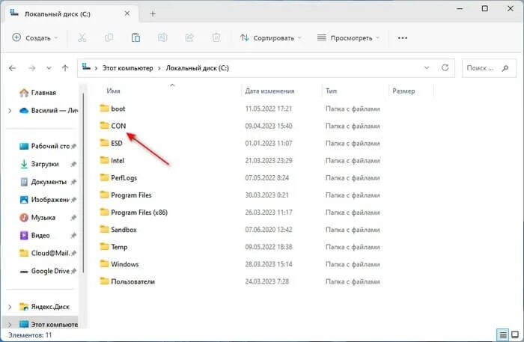Go up one level with up arrow
Image resolution: width=524 pixels, height=342 pixels.
point(65,68)
